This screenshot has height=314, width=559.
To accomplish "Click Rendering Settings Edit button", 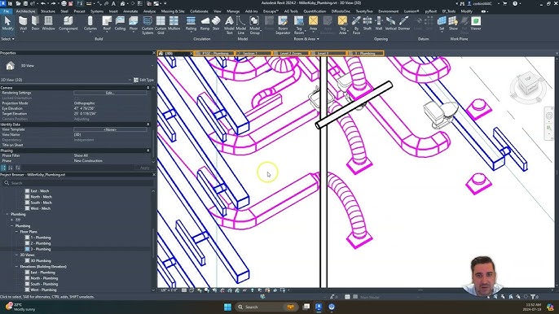I will tap(110, 93).
